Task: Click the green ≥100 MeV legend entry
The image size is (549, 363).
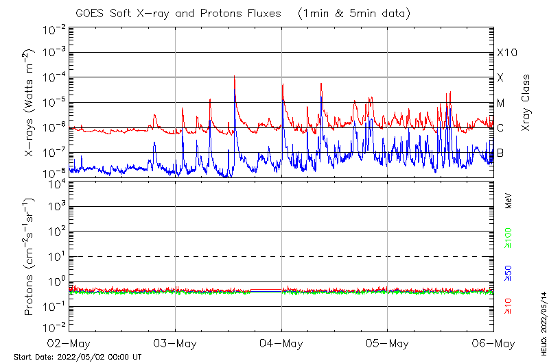Action: [508, 238]
